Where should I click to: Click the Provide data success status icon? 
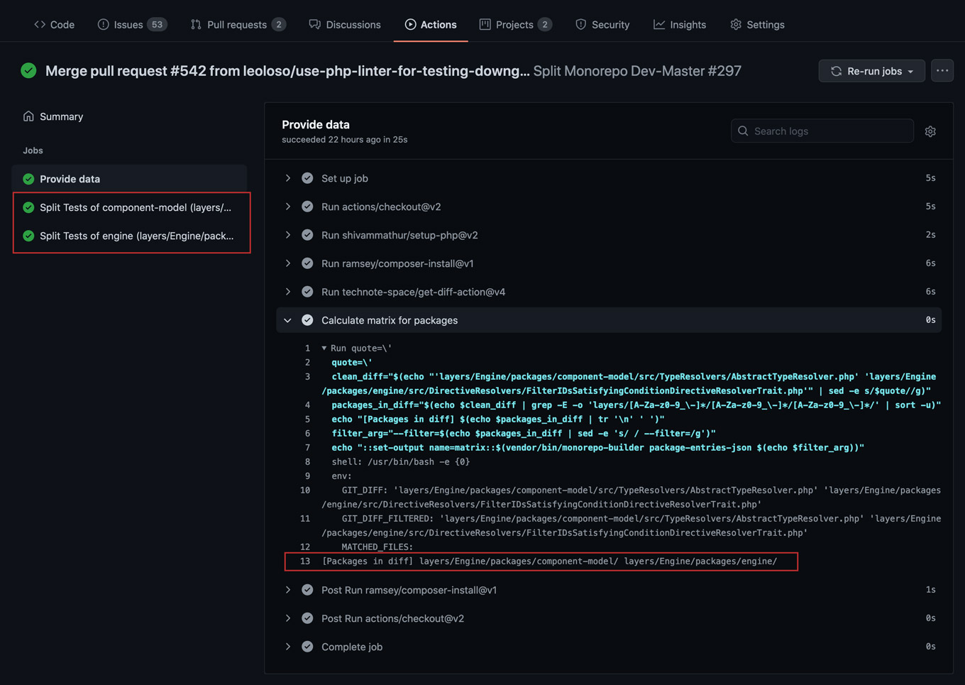(x=28, y=179)
